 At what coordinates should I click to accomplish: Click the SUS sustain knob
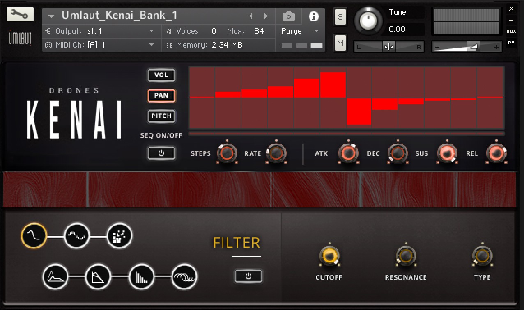point(447,153)
